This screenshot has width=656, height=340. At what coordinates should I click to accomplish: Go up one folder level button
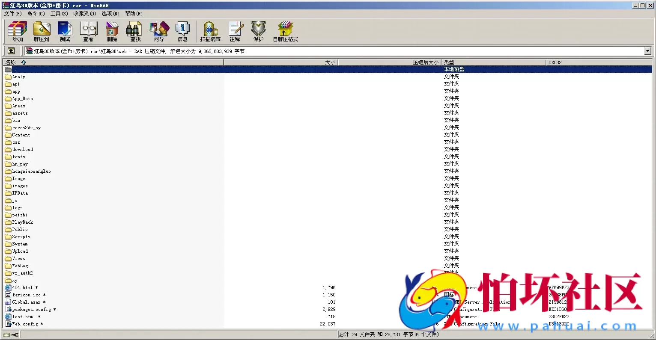(x=11, y=51)
